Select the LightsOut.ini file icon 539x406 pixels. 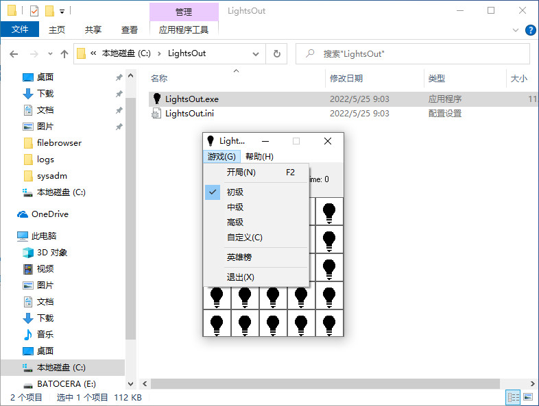pyautogui.click(x=156, y=114)
